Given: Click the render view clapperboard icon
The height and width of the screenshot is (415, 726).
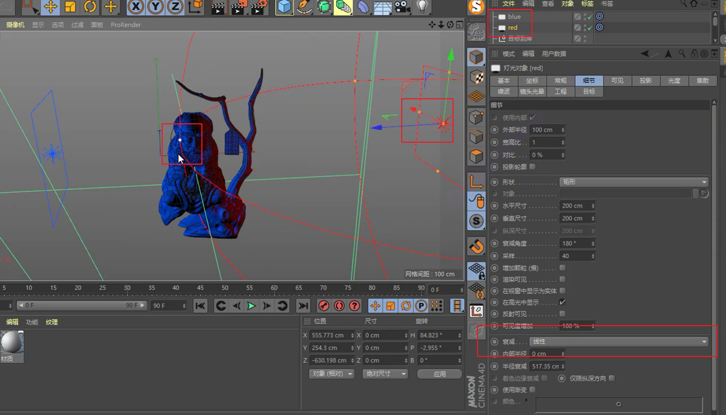Looking at the screenshot, I should (218, 7).
